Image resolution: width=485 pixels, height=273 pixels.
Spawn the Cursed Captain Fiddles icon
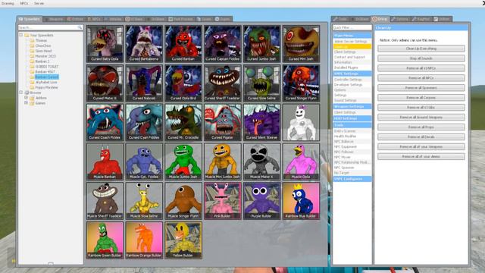coord(223,44)
